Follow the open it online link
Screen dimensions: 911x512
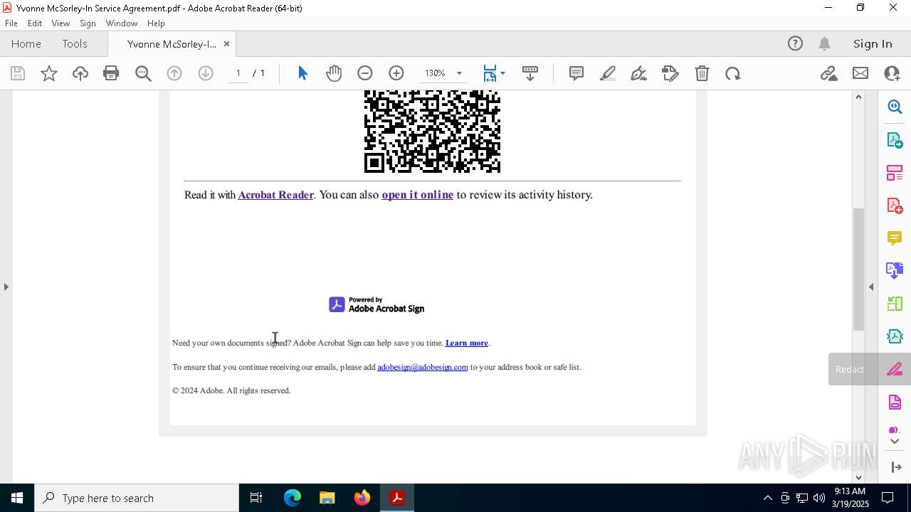click(417, 195)
